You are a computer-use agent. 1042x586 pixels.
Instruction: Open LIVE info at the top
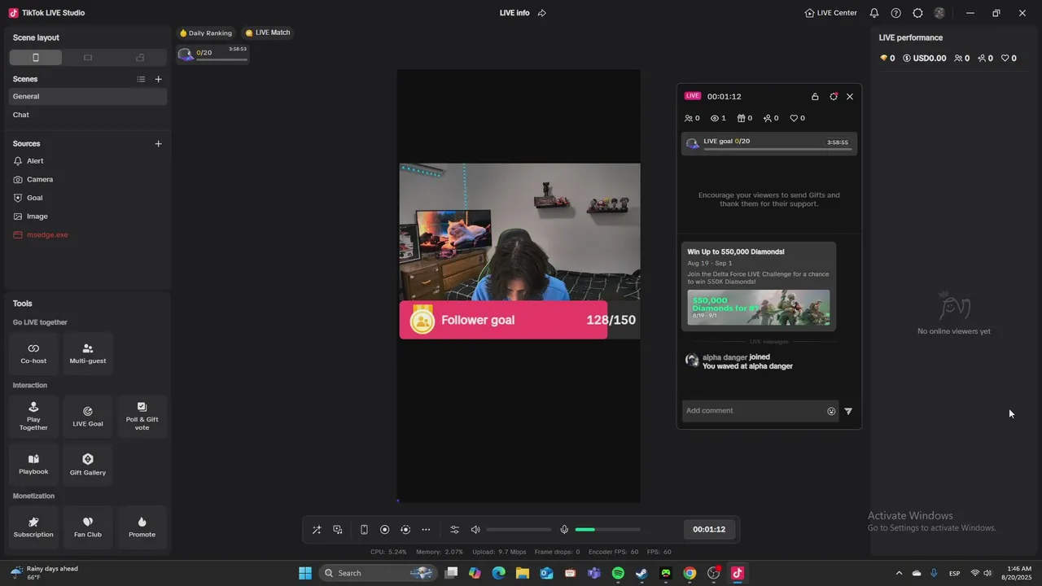click(x=514, y=13)
